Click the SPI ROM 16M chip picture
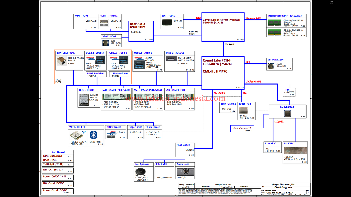Image resolution: width=351 pixels, height=197 pixels. 271,66
